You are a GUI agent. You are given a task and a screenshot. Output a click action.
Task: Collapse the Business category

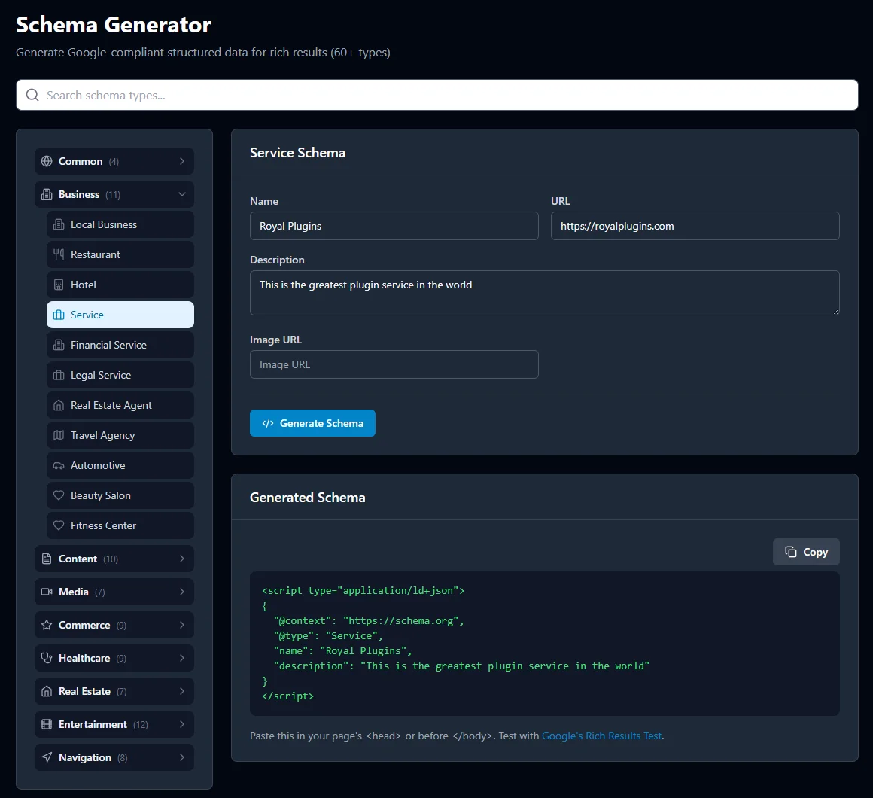pos(114,194)
